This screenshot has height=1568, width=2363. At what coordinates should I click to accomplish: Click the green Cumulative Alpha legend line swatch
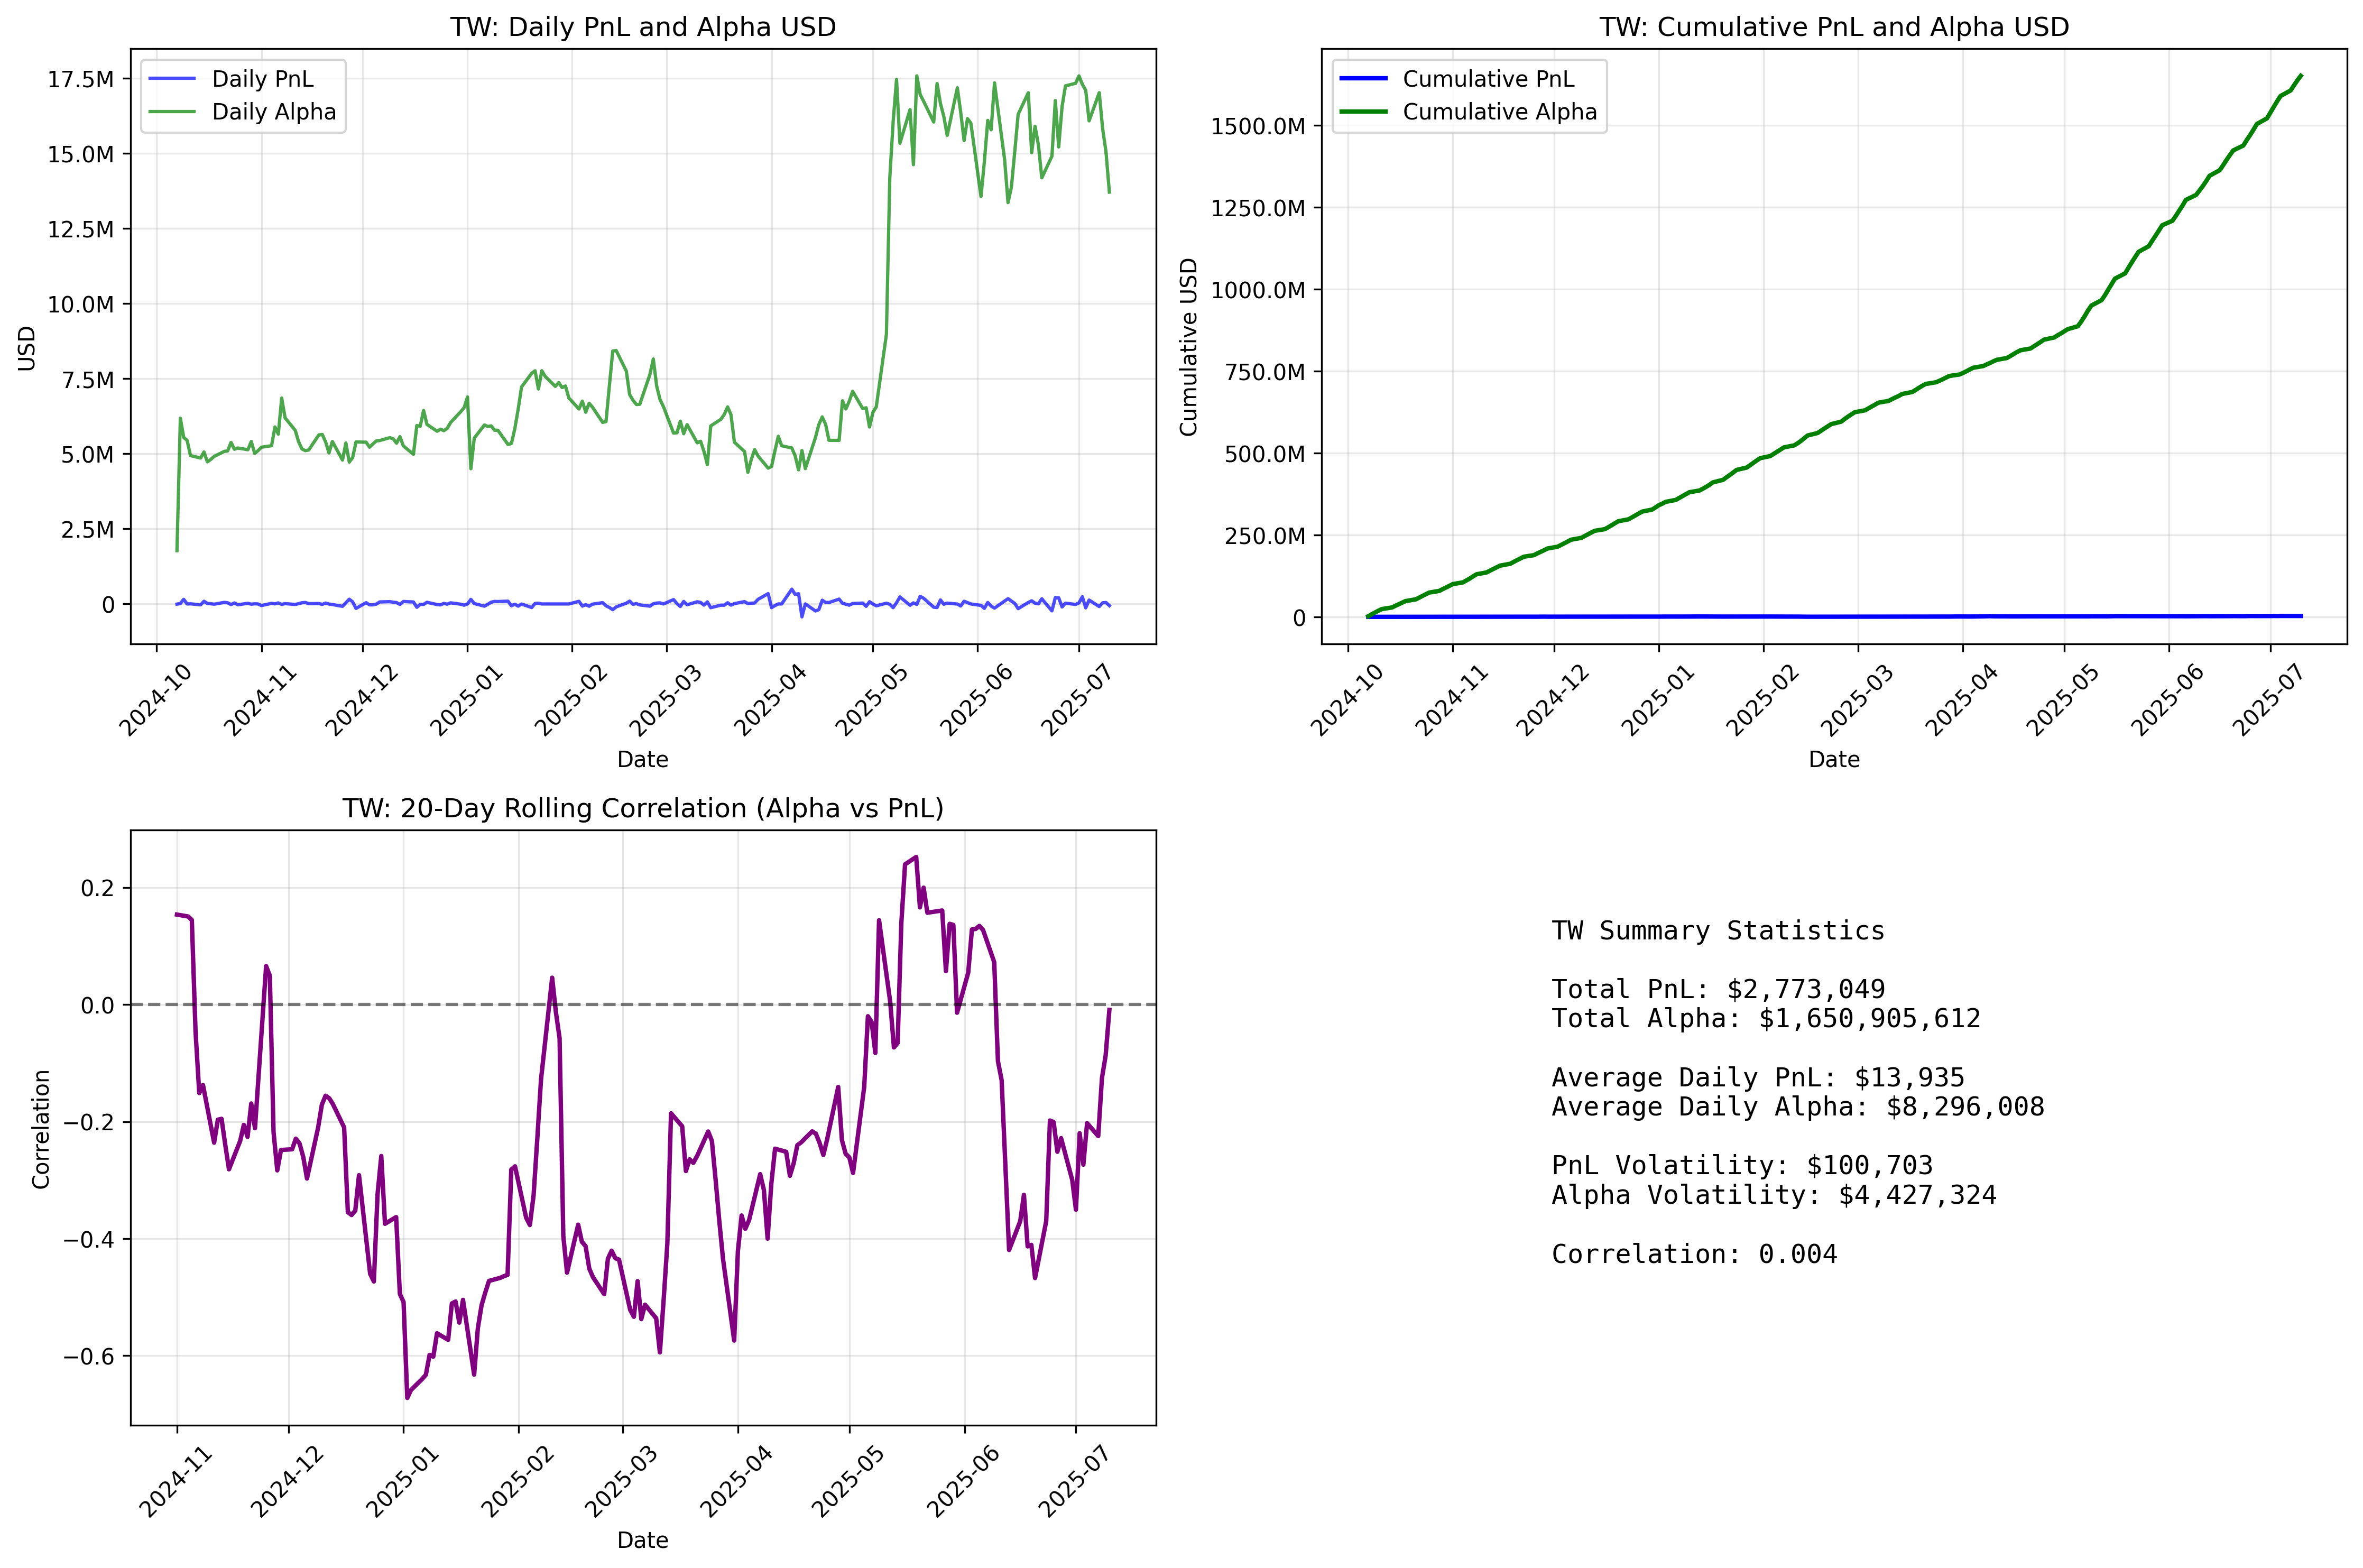coord(1363,112)
